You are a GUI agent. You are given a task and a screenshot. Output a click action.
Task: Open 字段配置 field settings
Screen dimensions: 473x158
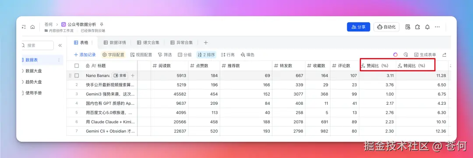click(x=113, y=55)
